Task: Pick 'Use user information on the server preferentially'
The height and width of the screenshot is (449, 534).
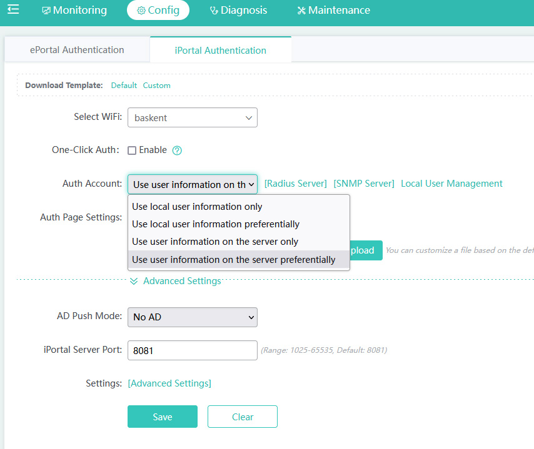Action: click(x=233, y=260)
